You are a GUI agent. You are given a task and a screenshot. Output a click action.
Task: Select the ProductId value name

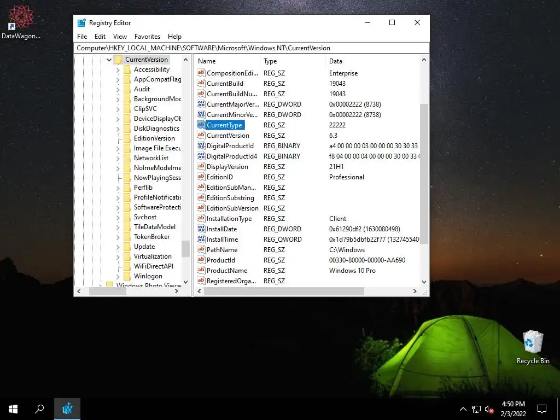tap(221, 260)
